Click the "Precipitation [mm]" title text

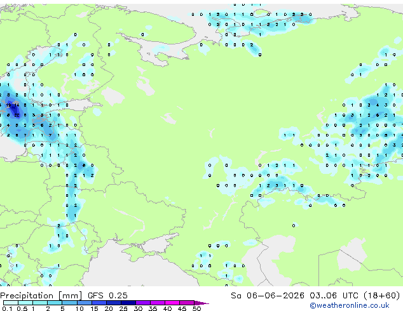pos(41,296)
